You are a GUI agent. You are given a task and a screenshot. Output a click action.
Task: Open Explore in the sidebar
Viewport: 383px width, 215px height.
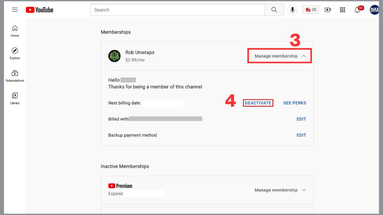pos(15,54)
